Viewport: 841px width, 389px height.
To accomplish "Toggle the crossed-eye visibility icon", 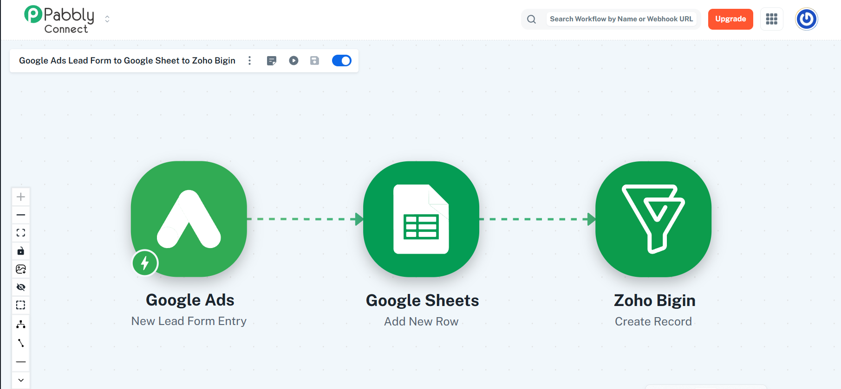I will 21,287.
